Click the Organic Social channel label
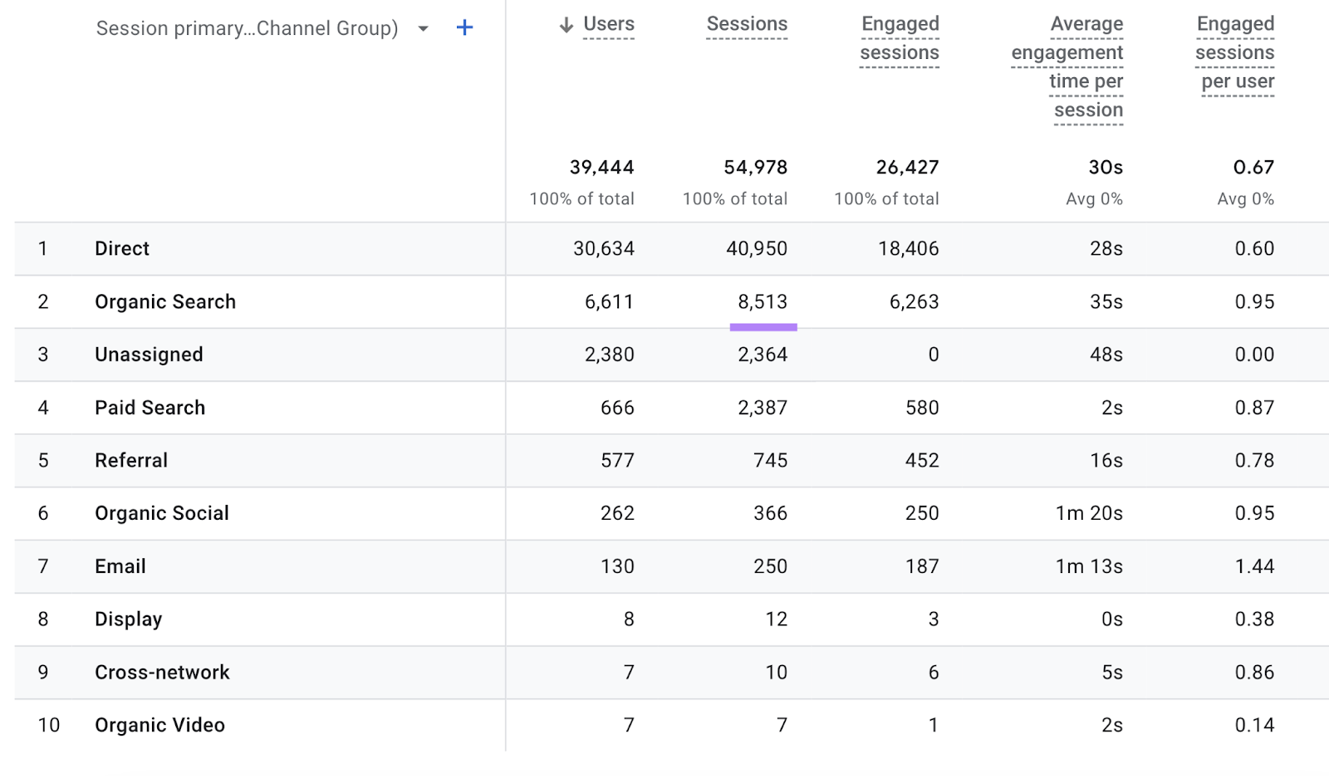 click(161, 513)
